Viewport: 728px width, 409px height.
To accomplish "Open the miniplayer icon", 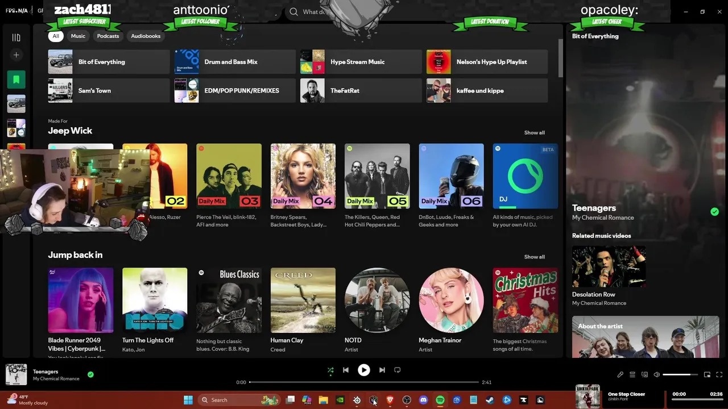I will tap(707, 374).
